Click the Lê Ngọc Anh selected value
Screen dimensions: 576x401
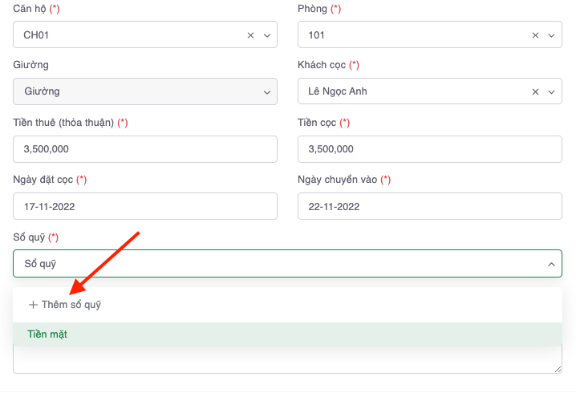337,91
